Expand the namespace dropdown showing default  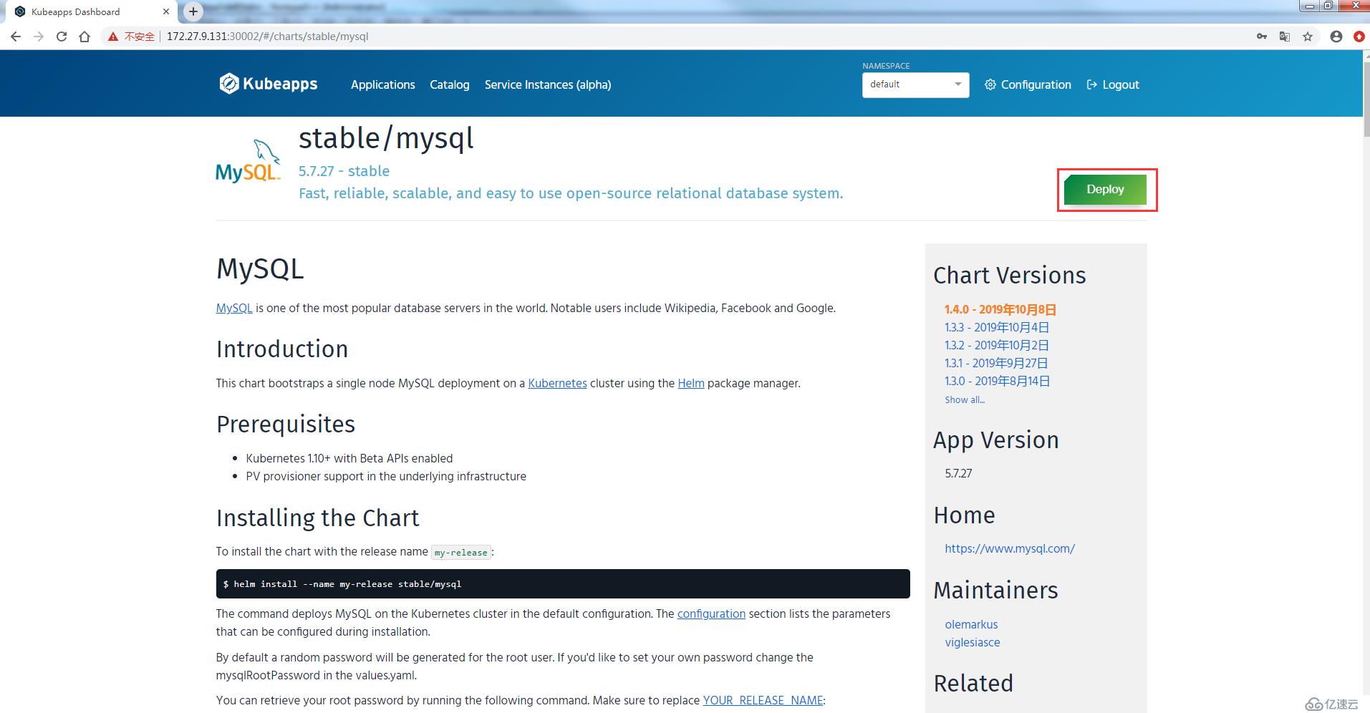[x=915, y=84]
